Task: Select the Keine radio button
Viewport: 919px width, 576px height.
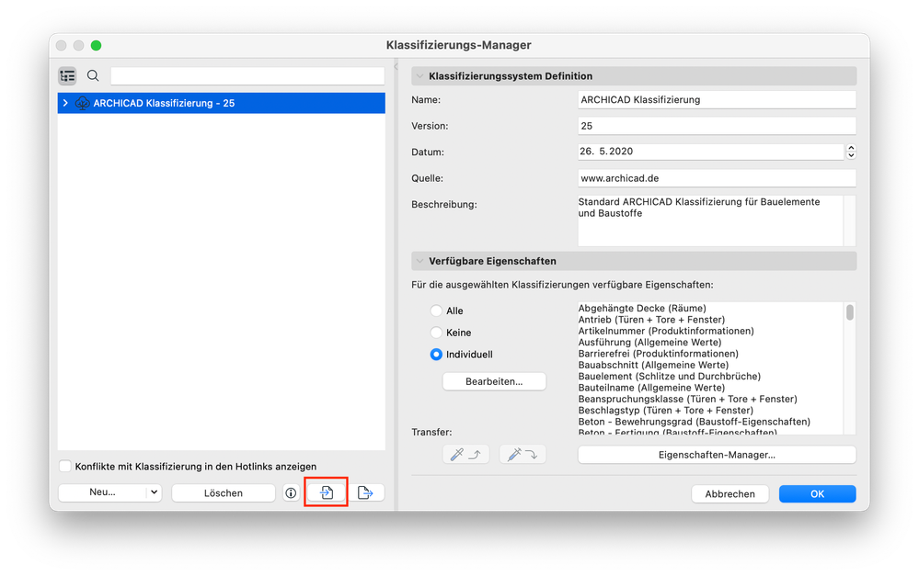Action: [436, 333]
